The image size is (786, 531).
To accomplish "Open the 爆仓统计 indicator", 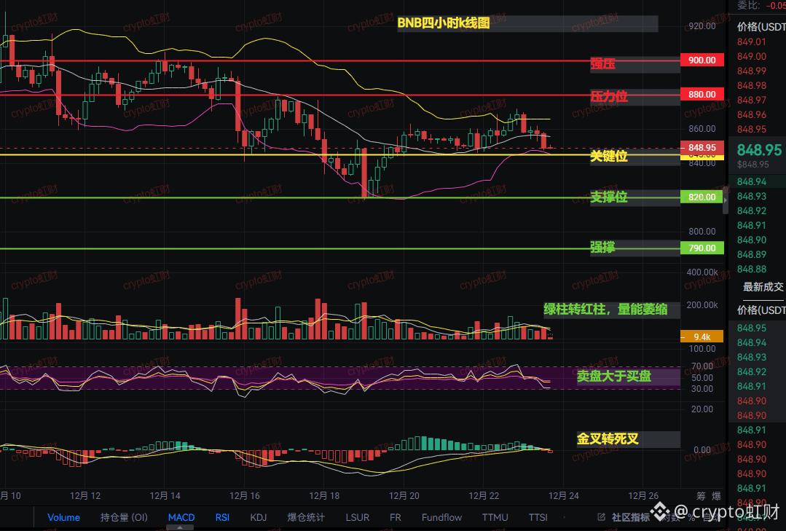I will pos(306,517).
